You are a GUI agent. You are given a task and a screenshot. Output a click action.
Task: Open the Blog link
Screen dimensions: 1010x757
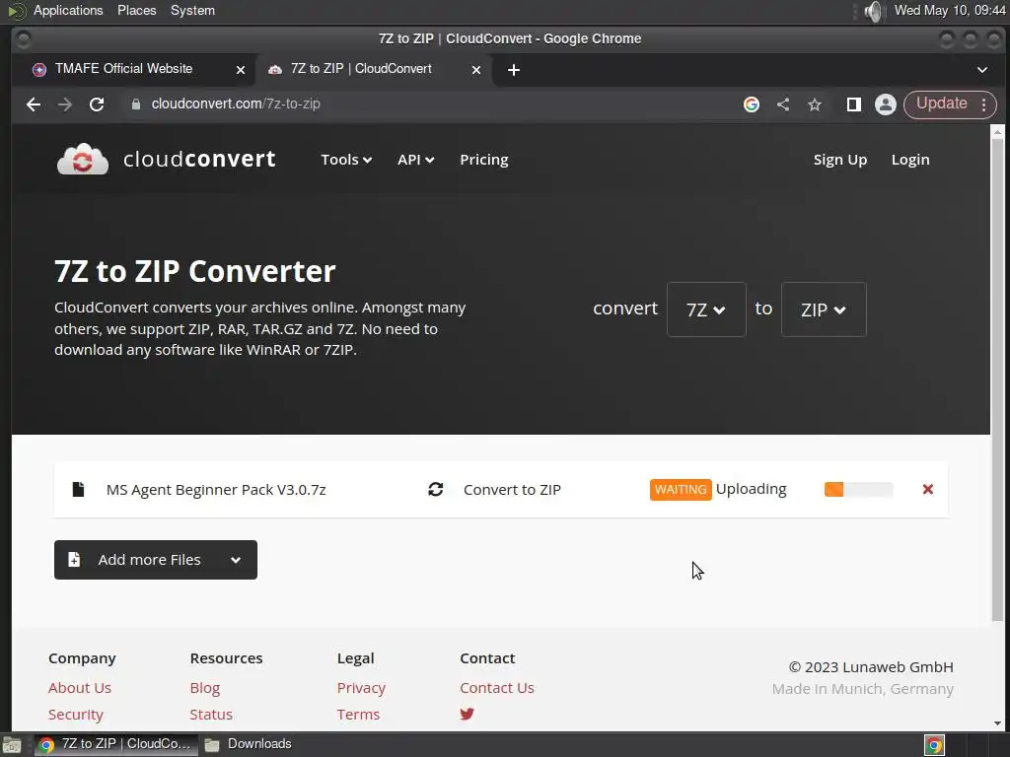205,687
